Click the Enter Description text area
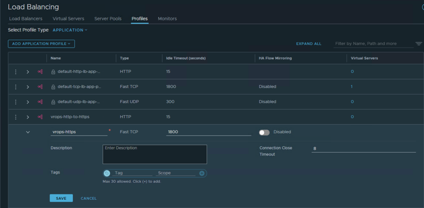The image size is (424, 208). (x=154, y=154)
